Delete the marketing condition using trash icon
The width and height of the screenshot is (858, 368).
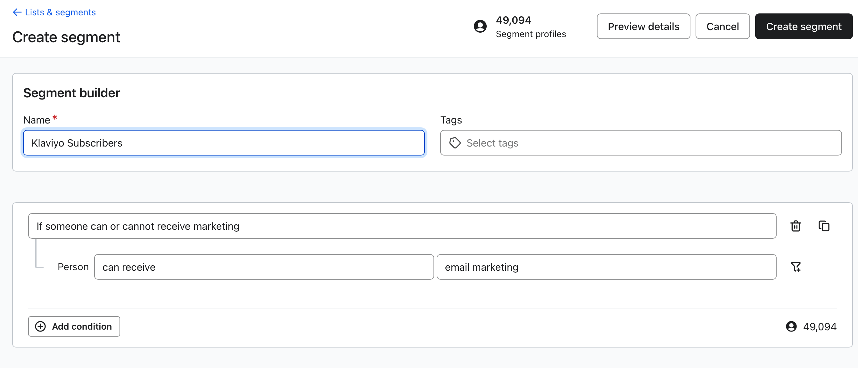(796, 226)
